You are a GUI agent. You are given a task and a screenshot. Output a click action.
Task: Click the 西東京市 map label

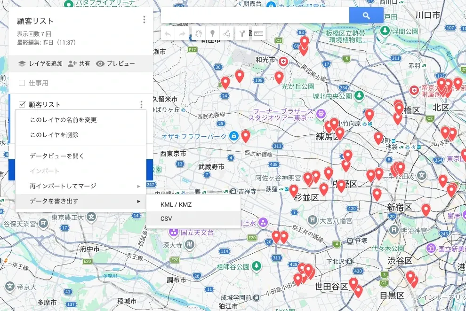click(x=173, y=154)
